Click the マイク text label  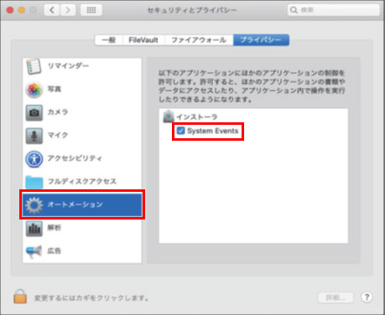pyautogui.click(x=58, y=135)
